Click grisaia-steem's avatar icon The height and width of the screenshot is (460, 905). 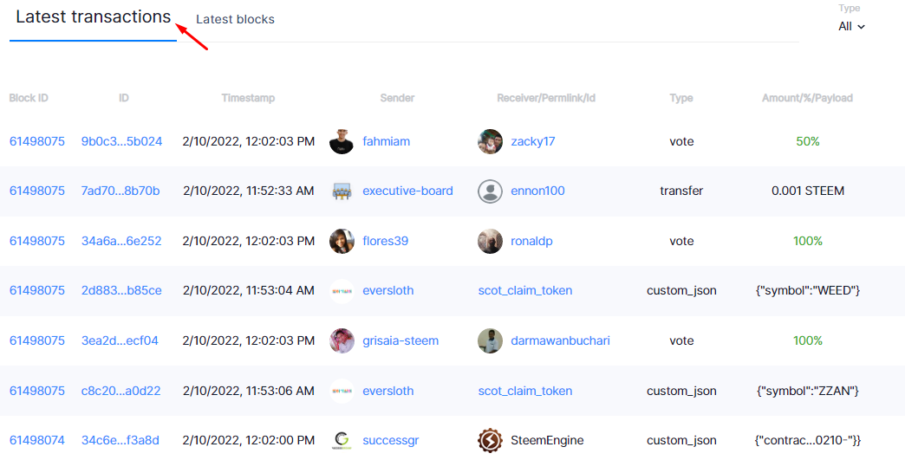[342, 340]
